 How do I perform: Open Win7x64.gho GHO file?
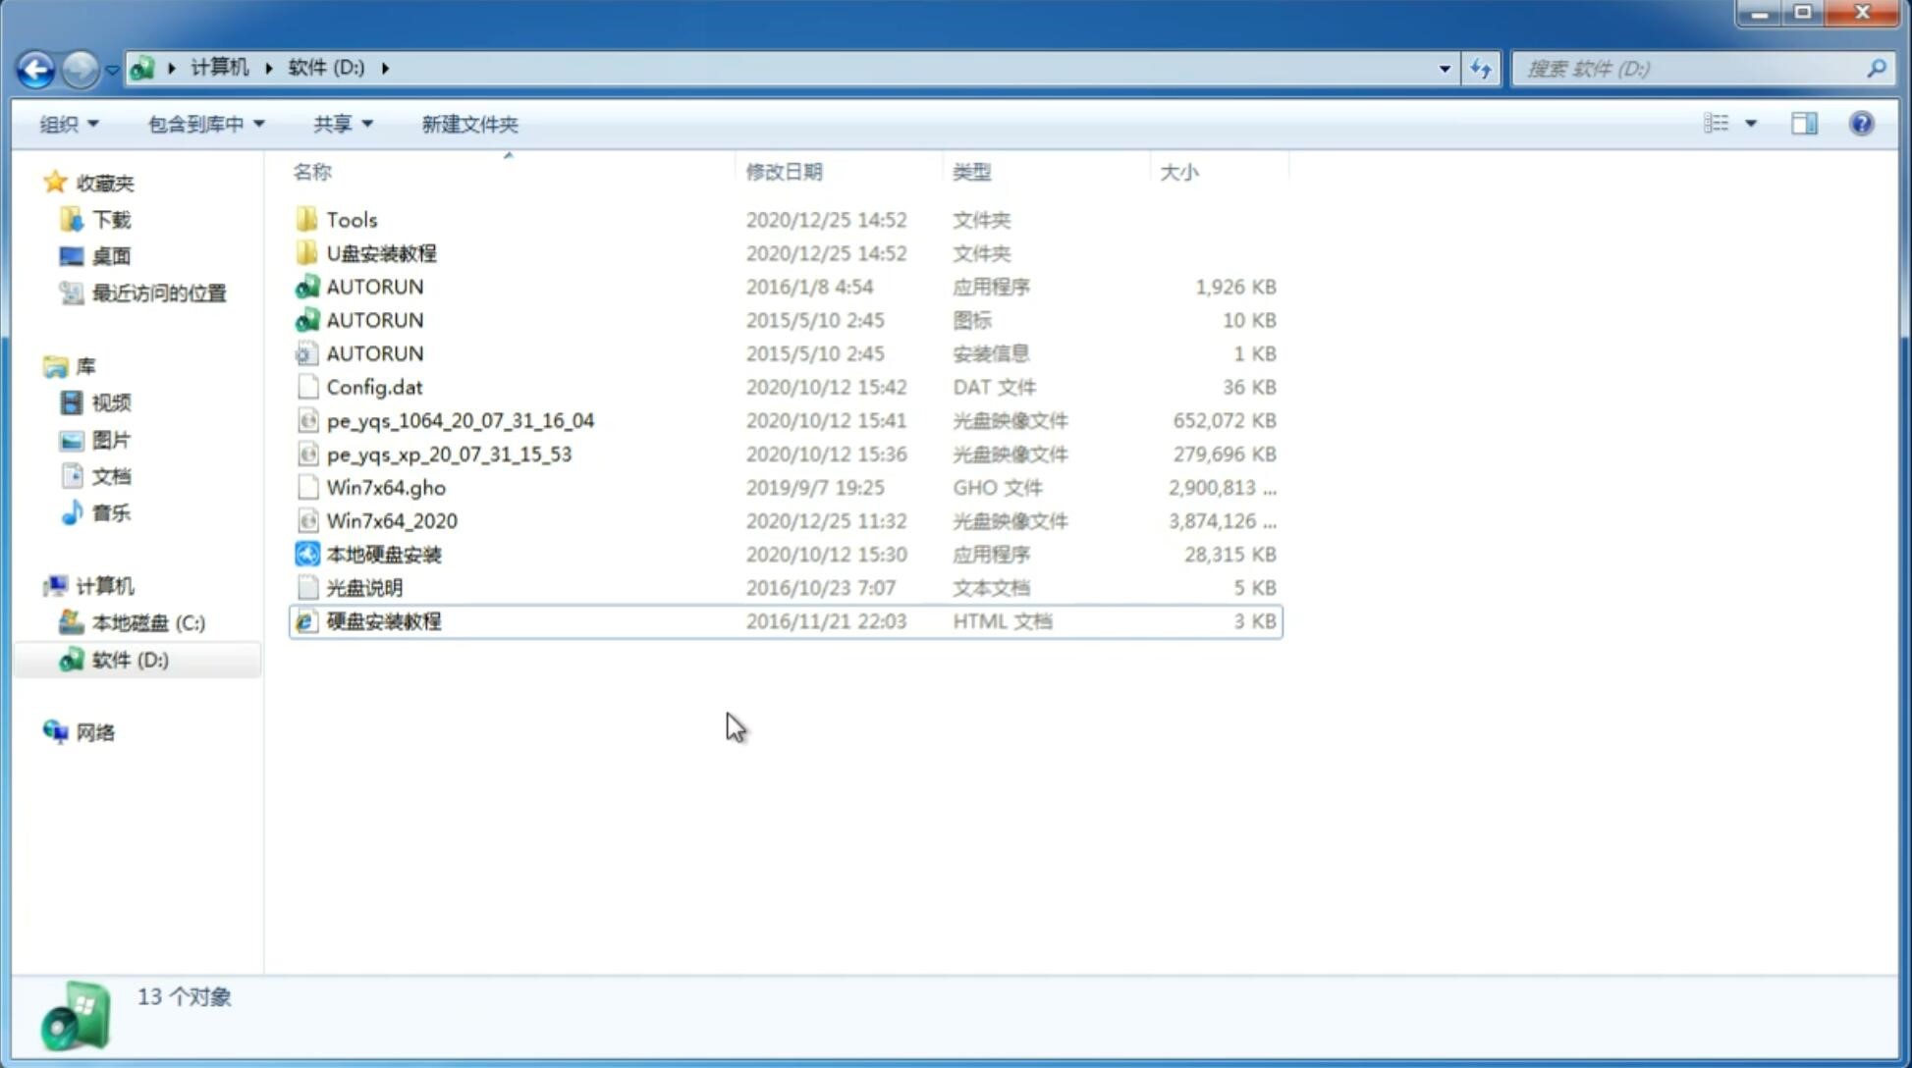click(387, 487)
